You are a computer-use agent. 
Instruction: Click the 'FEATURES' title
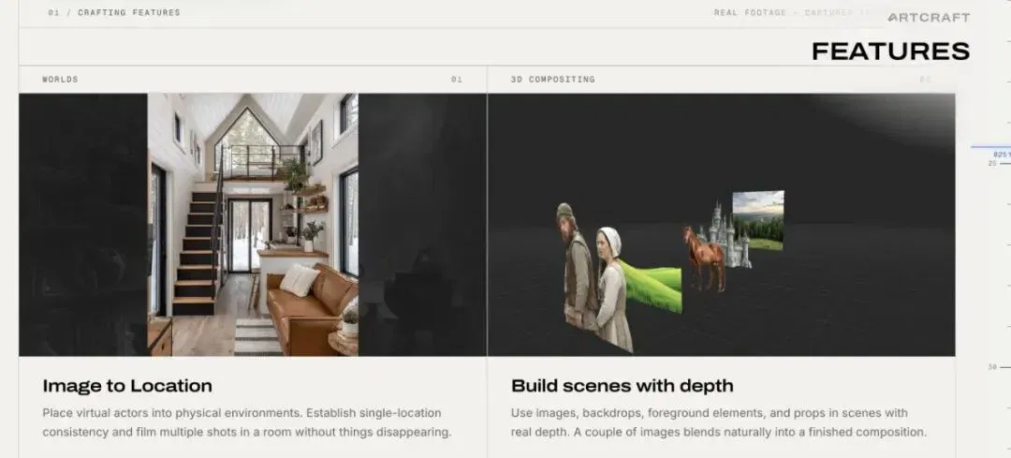tap(890, 51)
